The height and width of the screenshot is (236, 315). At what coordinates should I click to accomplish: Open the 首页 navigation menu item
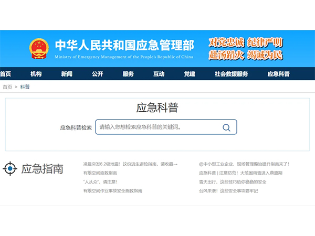coord(5,74)
